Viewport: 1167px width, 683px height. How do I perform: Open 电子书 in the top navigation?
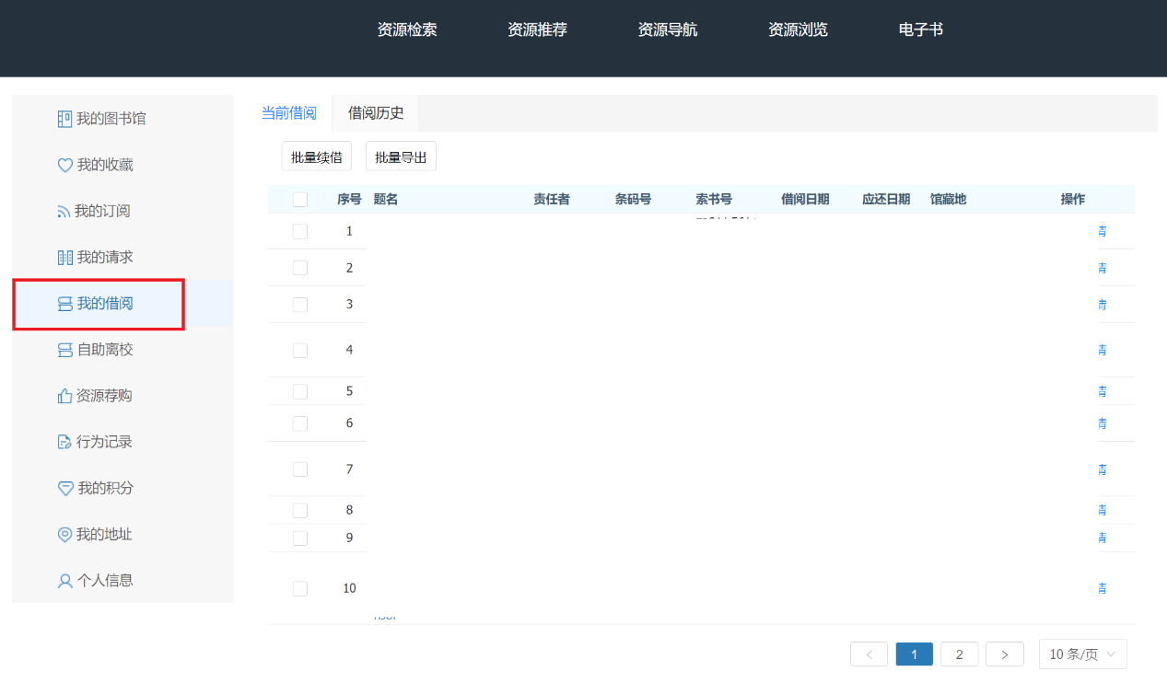(x=920, y=29)
